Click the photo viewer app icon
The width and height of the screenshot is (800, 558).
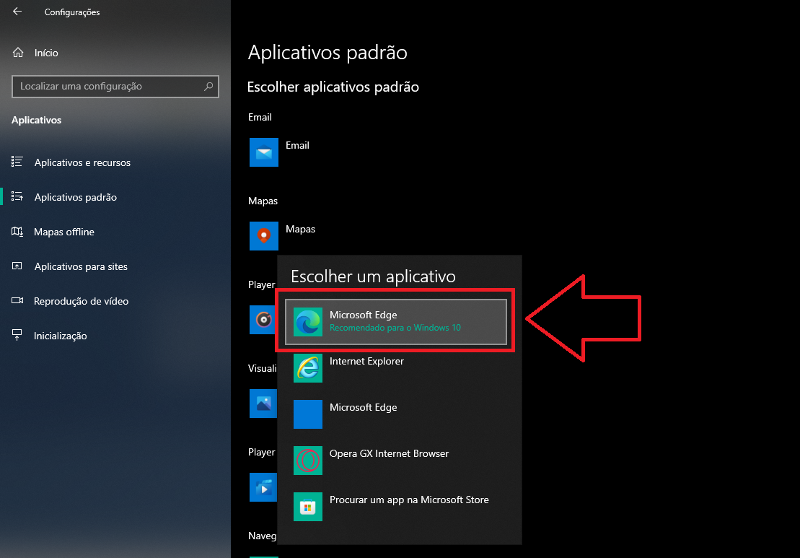[x=263, y=404]
